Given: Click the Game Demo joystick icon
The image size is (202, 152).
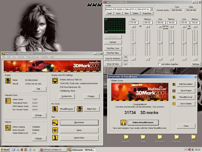Looking at the screenshot, I should [x=55, y=138].
